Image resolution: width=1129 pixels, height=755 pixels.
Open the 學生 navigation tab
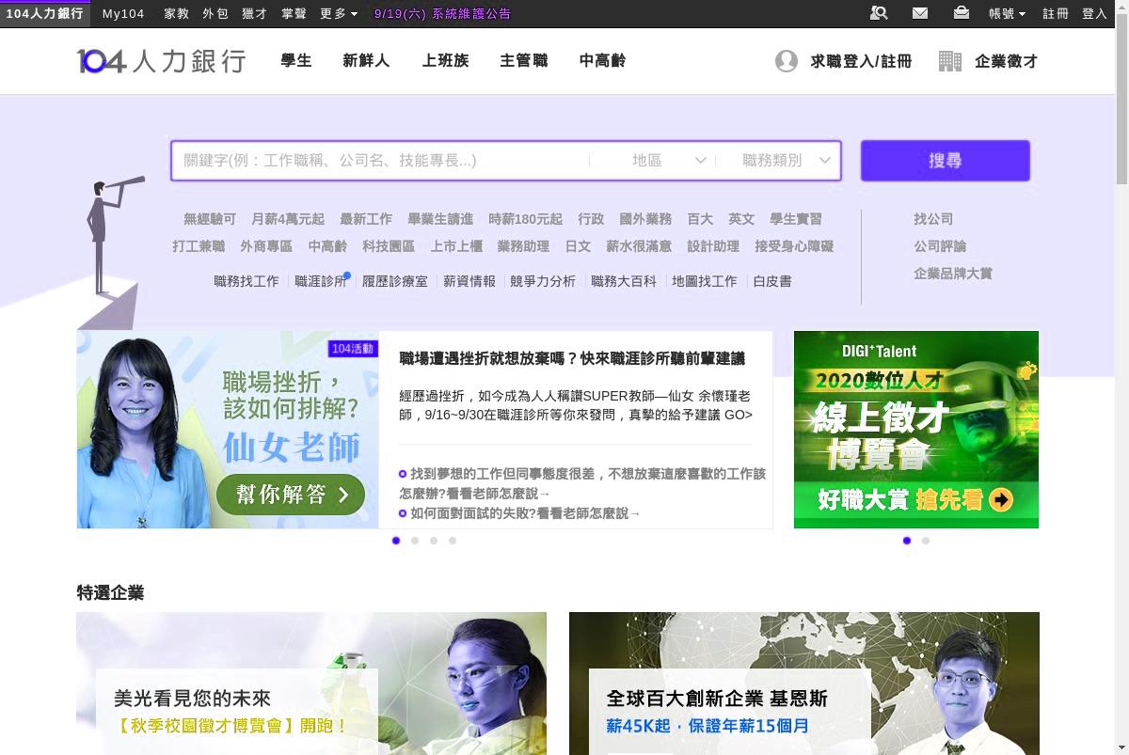(x=296, y=60)
